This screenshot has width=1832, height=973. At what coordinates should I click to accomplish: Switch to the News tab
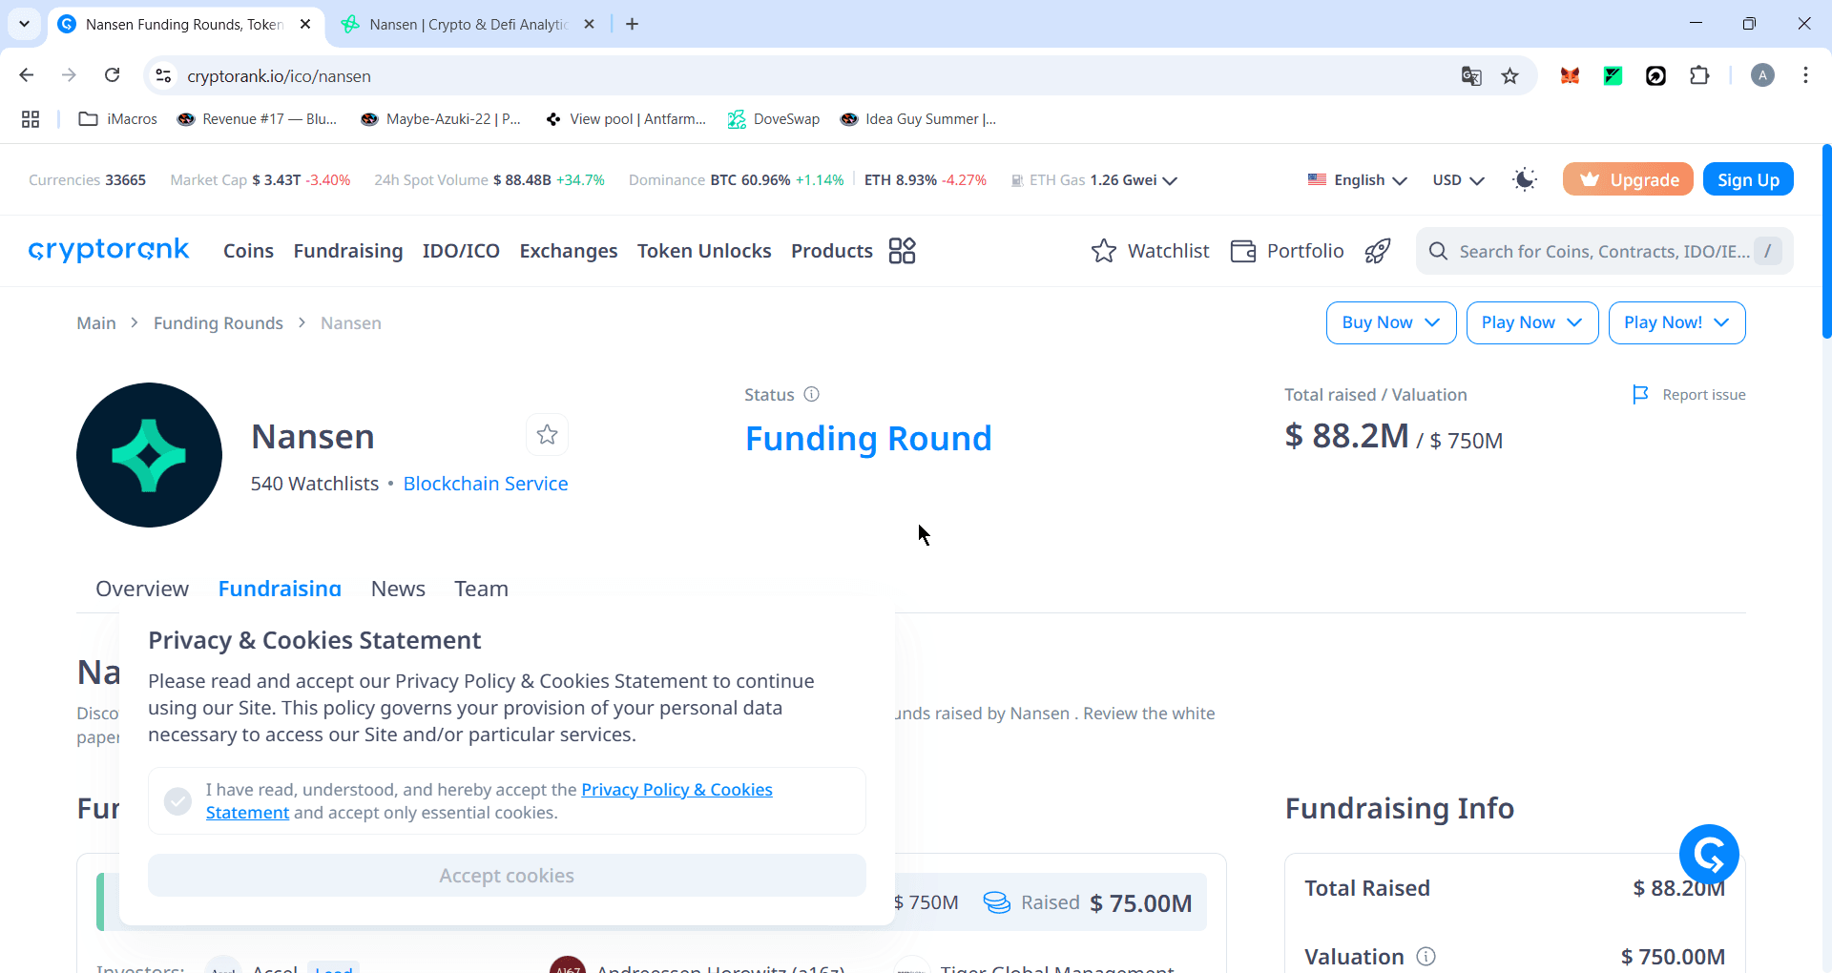(x=398, y=589)
